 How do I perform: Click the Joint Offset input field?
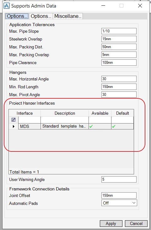tap(119, 195)
